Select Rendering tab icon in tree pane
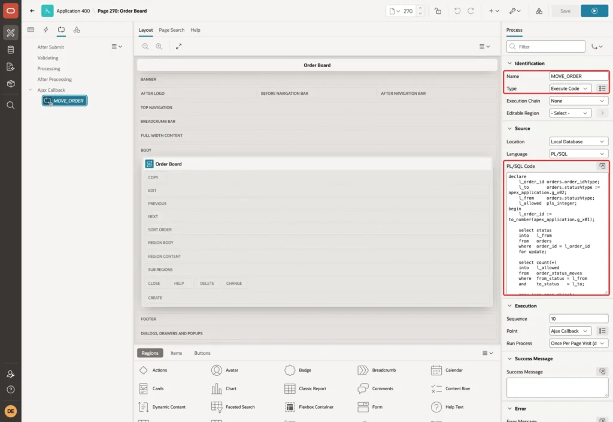The width and height of the screenshot is (613, 422). point(31,30)
